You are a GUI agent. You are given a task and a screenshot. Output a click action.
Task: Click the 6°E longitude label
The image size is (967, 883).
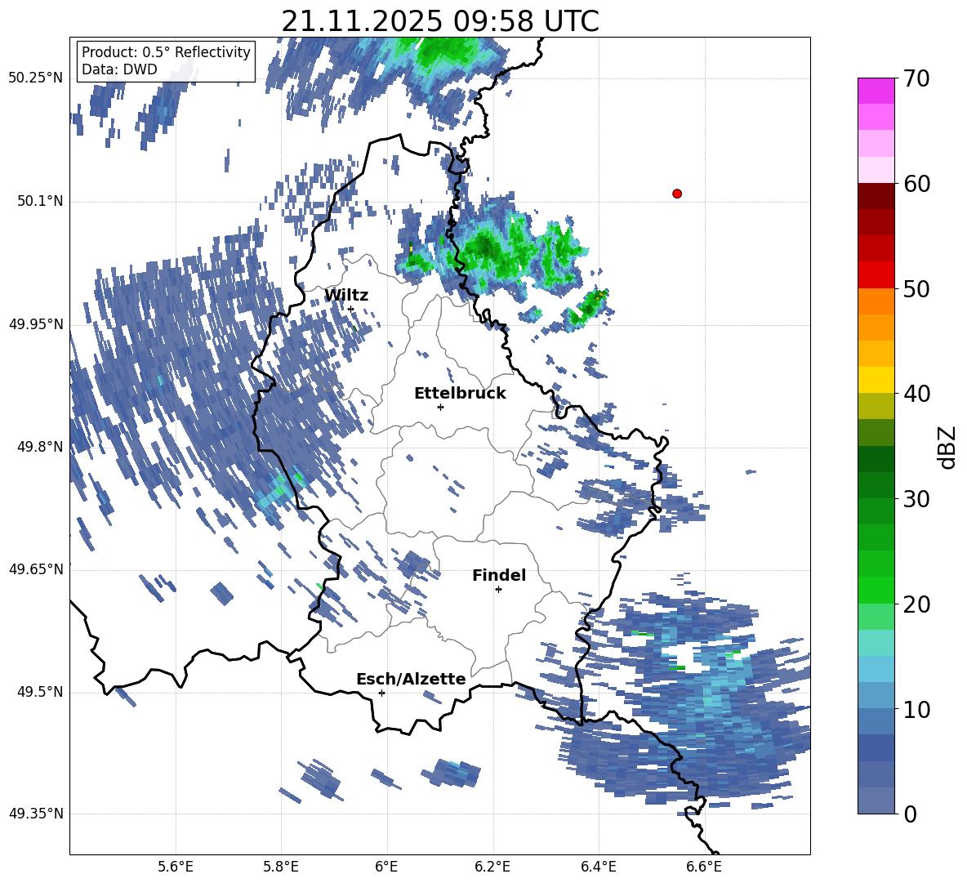pyautogui.click(x=386, y=867)
